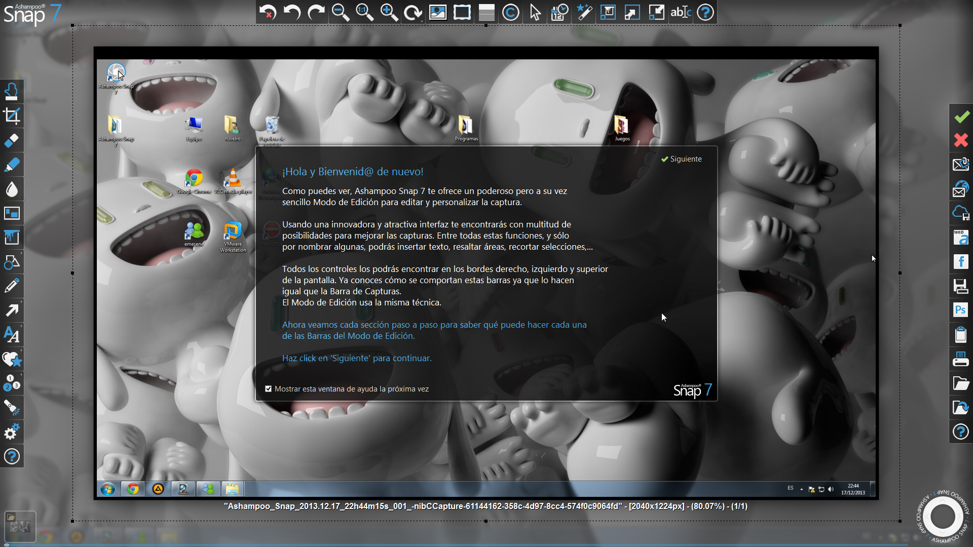Expand the rotate tool dropdown arrow
973x547 pixels.
(x=422, y=20)
